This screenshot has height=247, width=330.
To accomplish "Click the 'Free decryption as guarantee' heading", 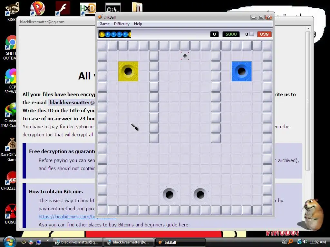I will coord(62,151).
